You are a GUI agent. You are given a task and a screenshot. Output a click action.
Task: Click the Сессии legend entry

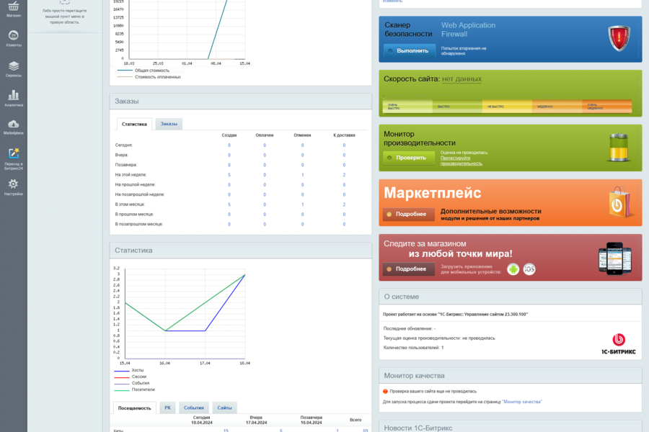[x=131, y=377]
